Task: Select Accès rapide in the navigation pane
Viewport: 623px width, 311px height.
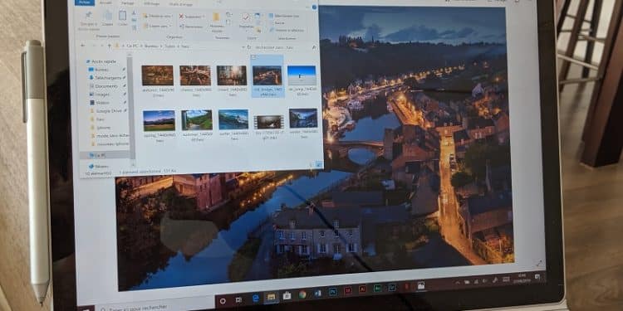Action: point(105,61)
